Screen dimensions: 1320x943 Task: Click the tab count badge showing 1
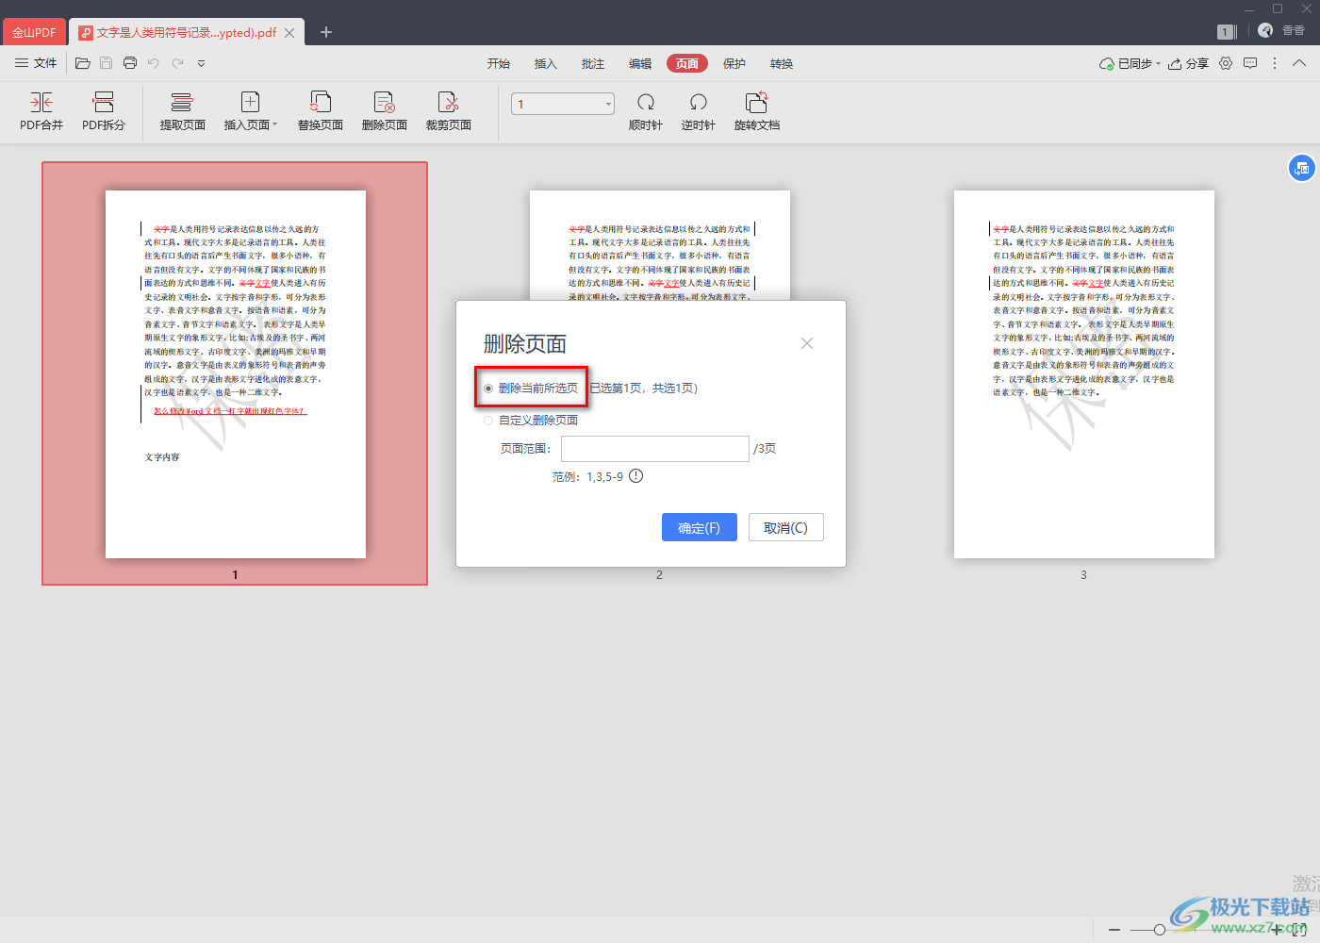[1226, 31]
